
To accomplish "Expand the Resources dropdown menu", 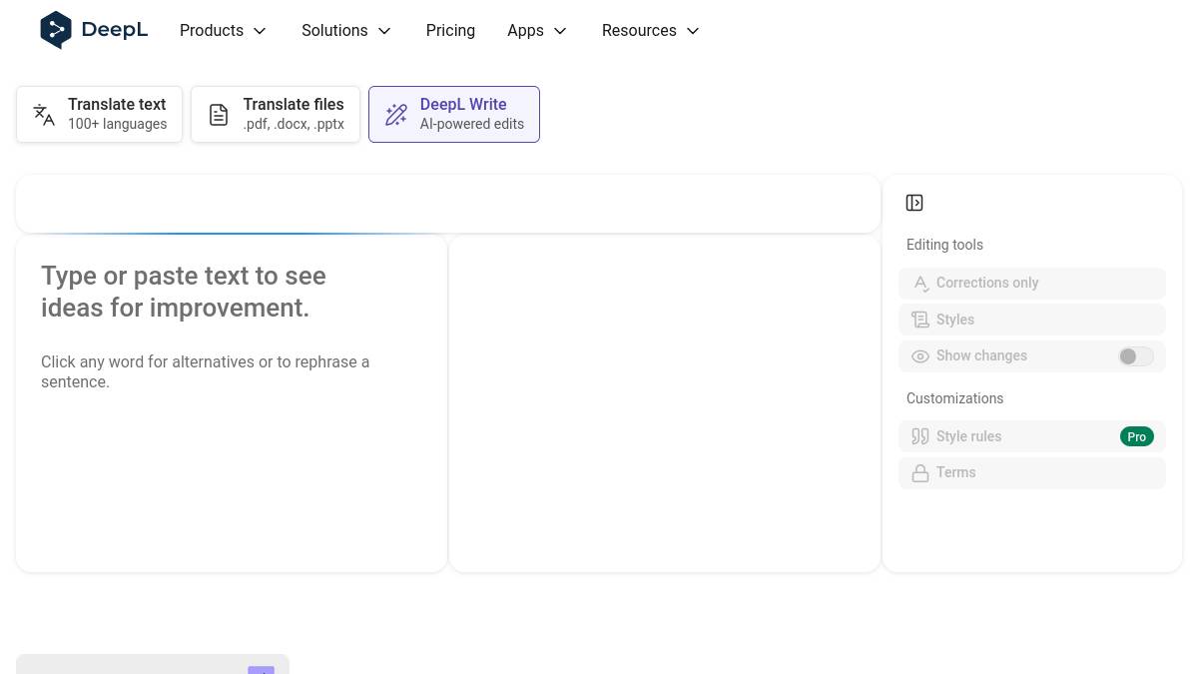I will click(x=650, y=31).
